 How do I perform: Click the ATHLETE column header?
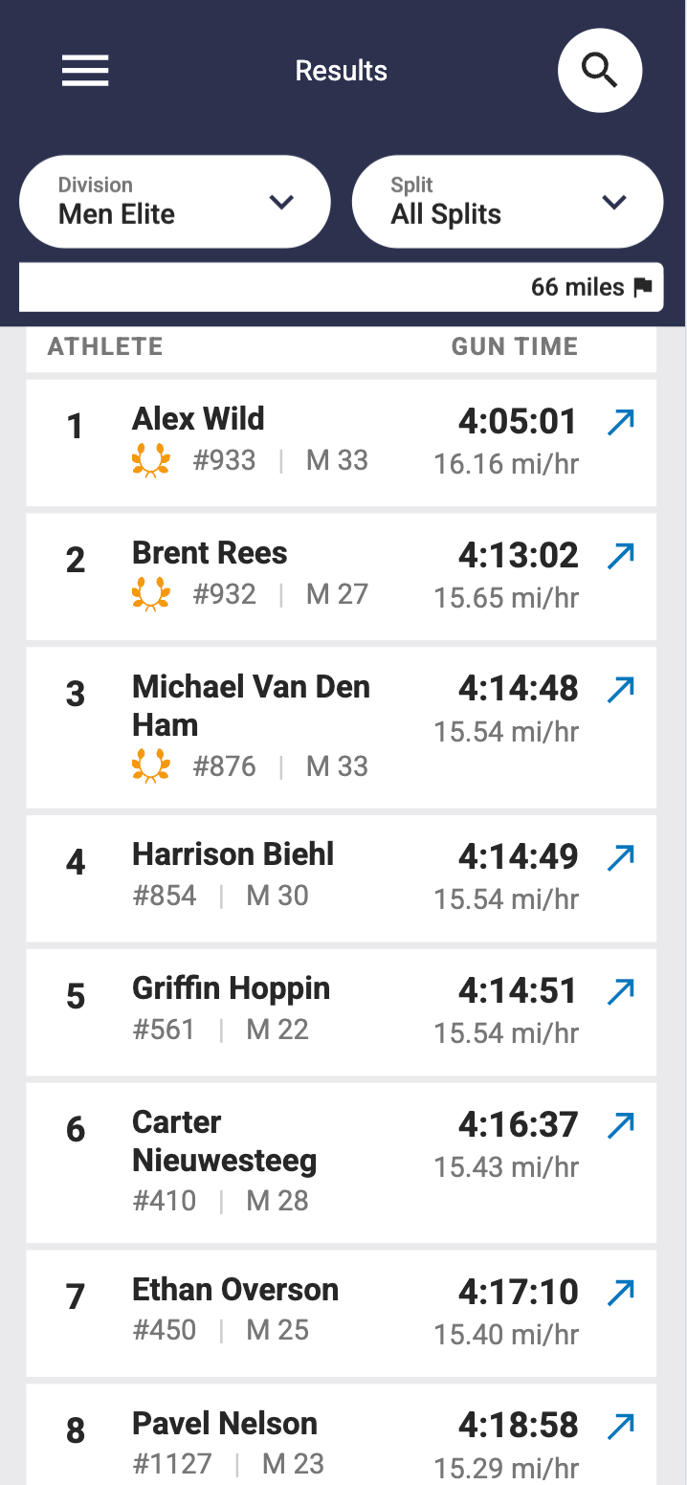(105, 346)
